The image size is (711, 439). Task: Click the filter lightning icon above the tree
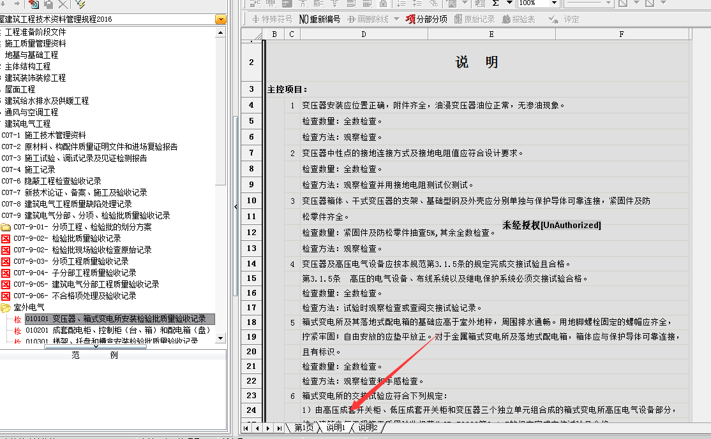coord(80,4)
